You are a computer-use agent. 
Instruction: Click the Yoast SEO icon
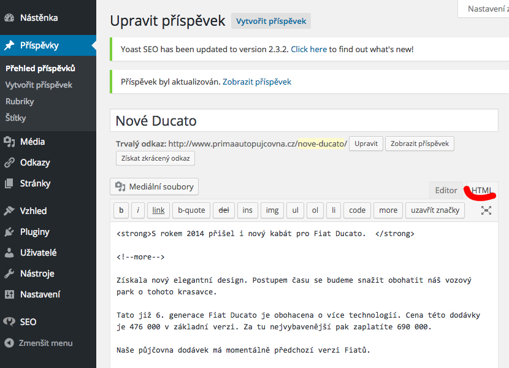tap(9, 322)
